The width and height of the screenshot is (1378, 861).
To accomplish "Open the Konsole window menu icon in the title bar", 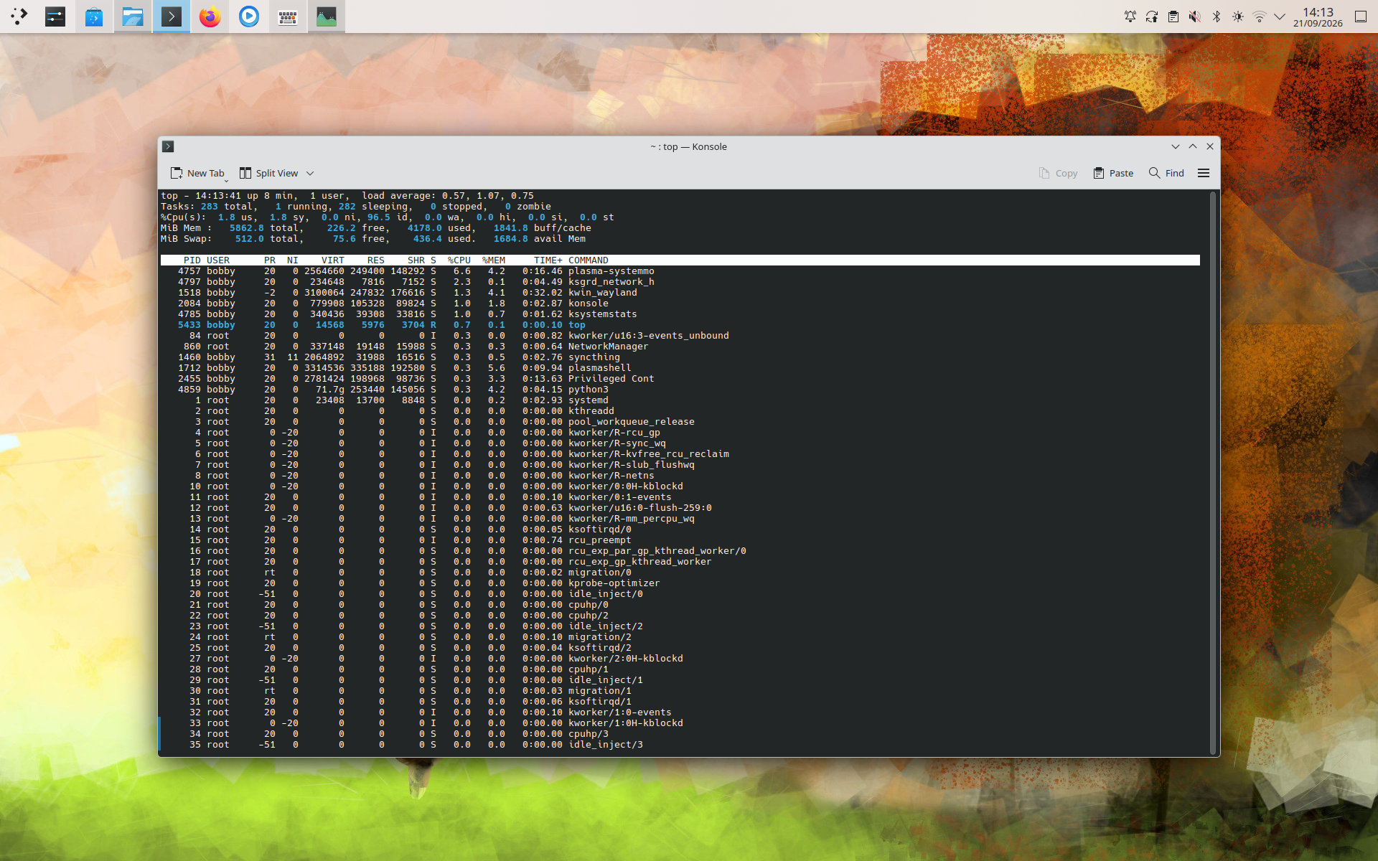I will click(168, 146).
